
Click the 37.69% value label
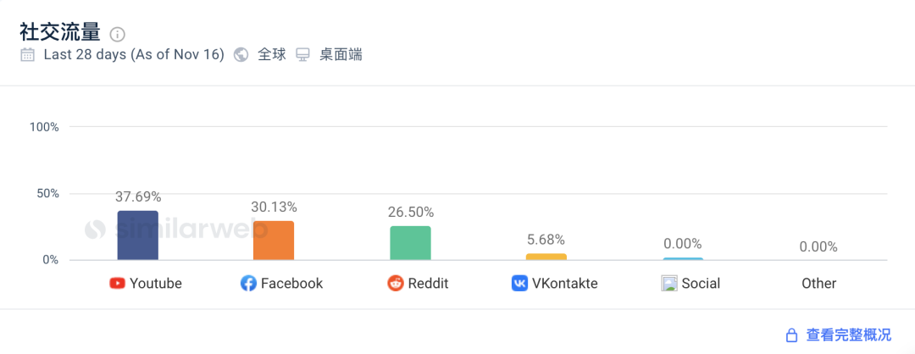[x=138, y=197]
